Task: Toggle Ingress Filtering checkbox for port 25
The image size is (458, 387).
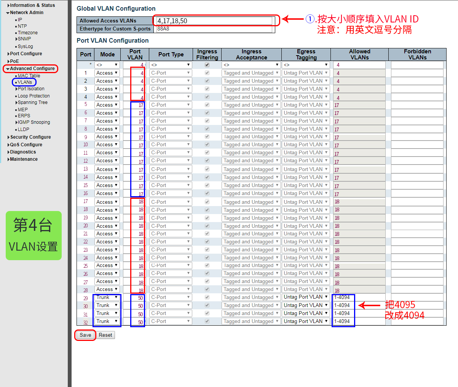Action: (x=207, y=265)
